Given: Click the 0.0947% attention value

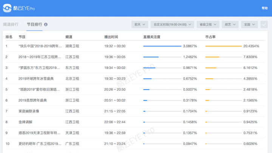Looking at the screenshot, I should click(x=190, y=144).
